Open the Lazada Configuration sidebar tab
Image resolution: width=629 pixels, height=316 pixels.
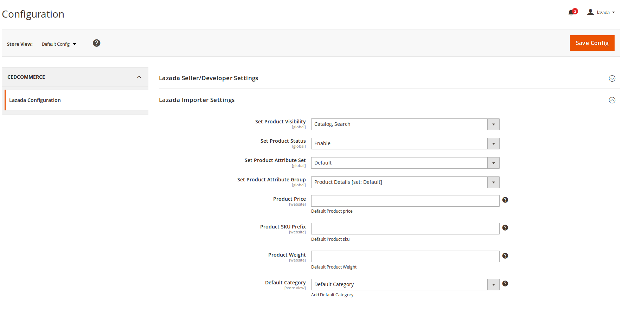pos(76,100)
